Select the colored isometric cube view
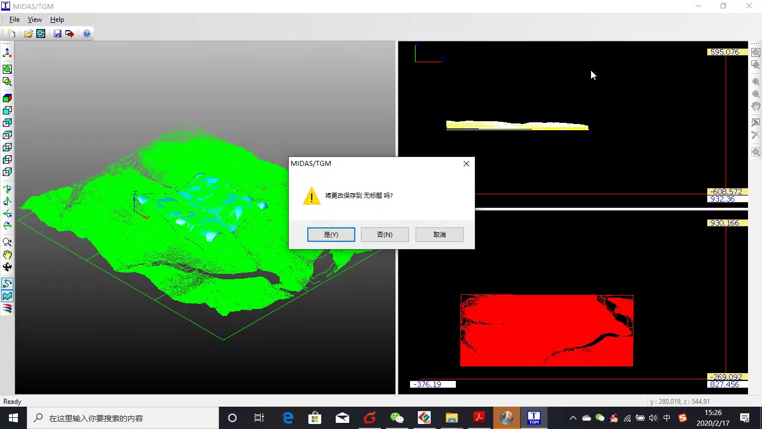 tap(7, 98)
